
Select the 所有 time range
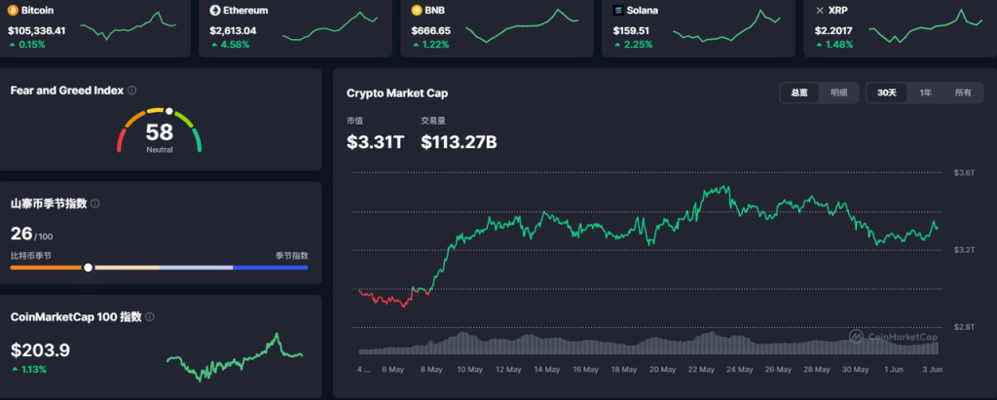click(x=963, y=92)
